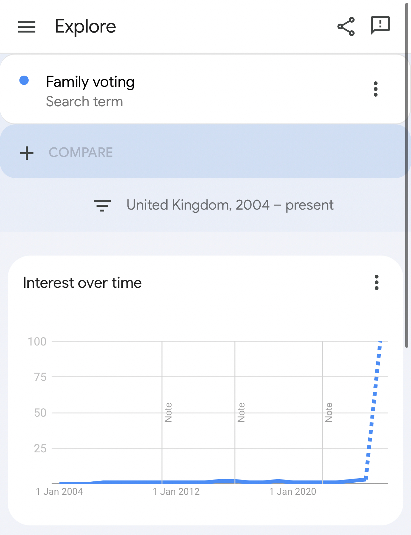Click the Note marker near 1 Jan 2012
This screenshot has height=535, width=411.
point(168,412)
